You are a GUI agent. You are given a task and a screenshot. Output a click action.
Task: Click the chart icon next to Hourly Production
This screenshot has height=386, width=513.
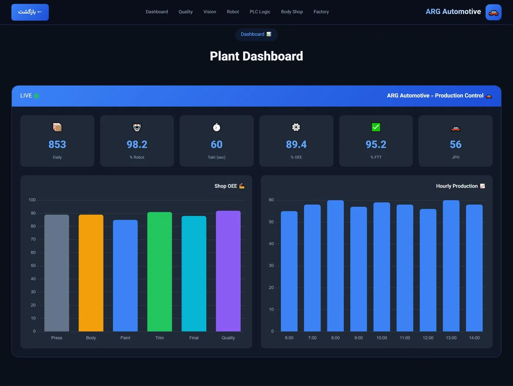pyautogui.click(x=483, y=186)
